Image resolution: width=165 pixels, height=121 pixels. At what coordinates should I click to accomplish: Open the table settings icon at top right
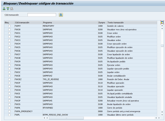(x=162, y=22)
